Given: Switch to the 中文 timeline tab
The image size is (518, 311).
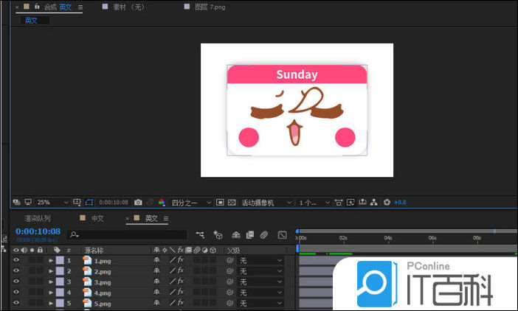Looking at the screenshot, I should point(97,219).
